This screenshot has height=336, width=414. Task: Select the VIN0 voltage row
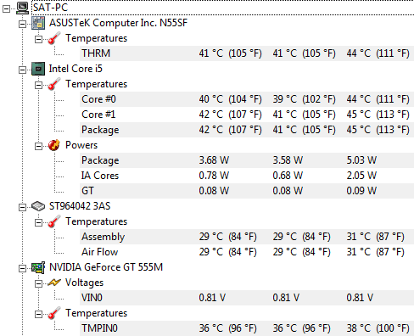tap(247, 298)
